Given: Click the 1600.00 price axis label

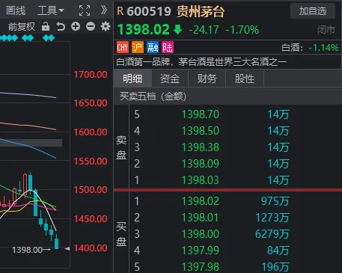Looking at the screenshot, I should pyautogui.click(x=91, y=132).
